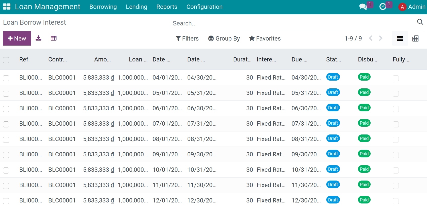Sort by the Ref. column header
Screen dimensions: 427x208
tap(24, 59)
